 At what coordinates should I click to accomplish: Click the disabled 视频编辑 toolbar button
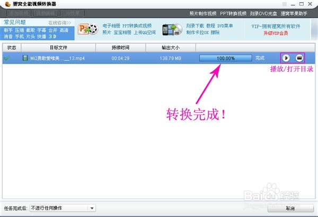coord(46,13)
